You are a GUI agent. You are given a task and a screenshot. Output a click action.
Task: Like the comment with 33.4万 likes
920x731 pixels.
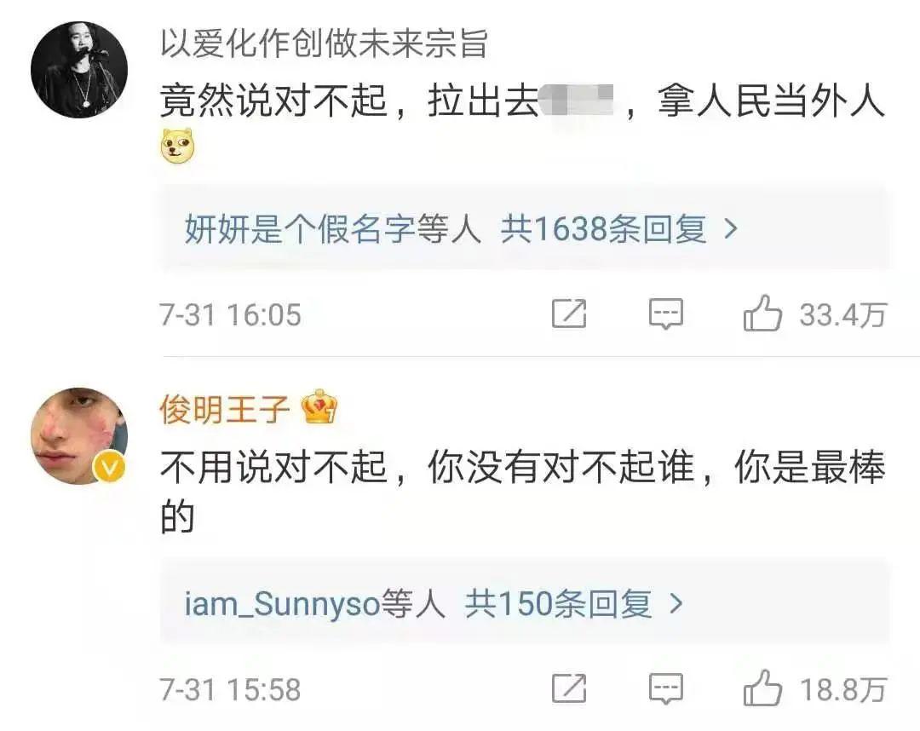click(x=762, y=315)
